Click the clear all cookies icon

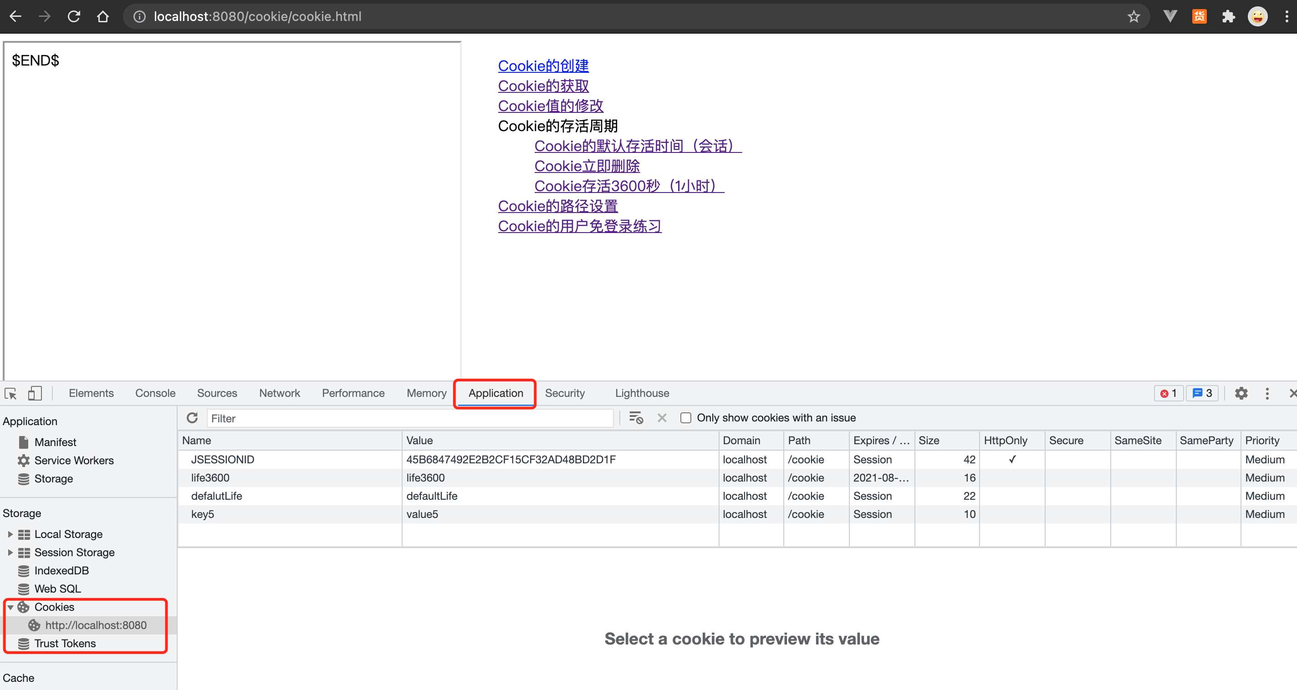(x=636, y=418)
